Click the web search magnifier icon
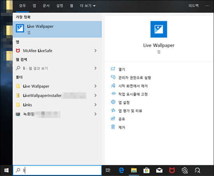The height and width of the screenshot is (176, 214). 18,68
